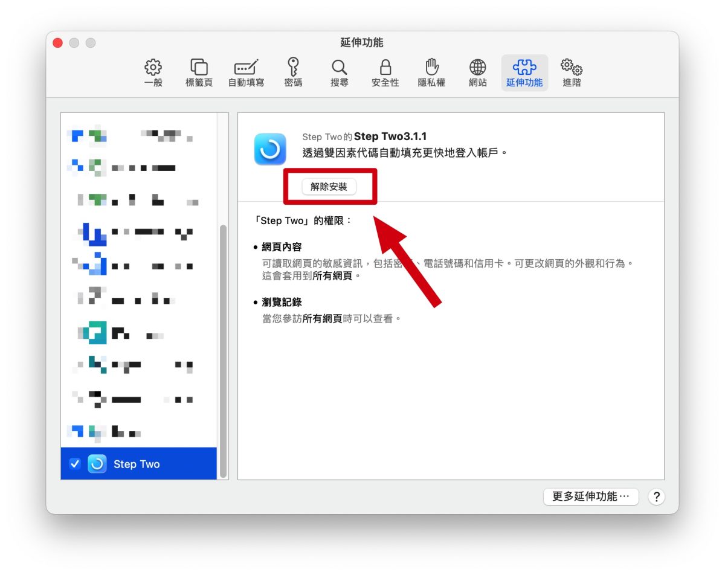Click the extensions list scrollbar
This screenshot has height=575, width=725.
click(x=223, y=350)
